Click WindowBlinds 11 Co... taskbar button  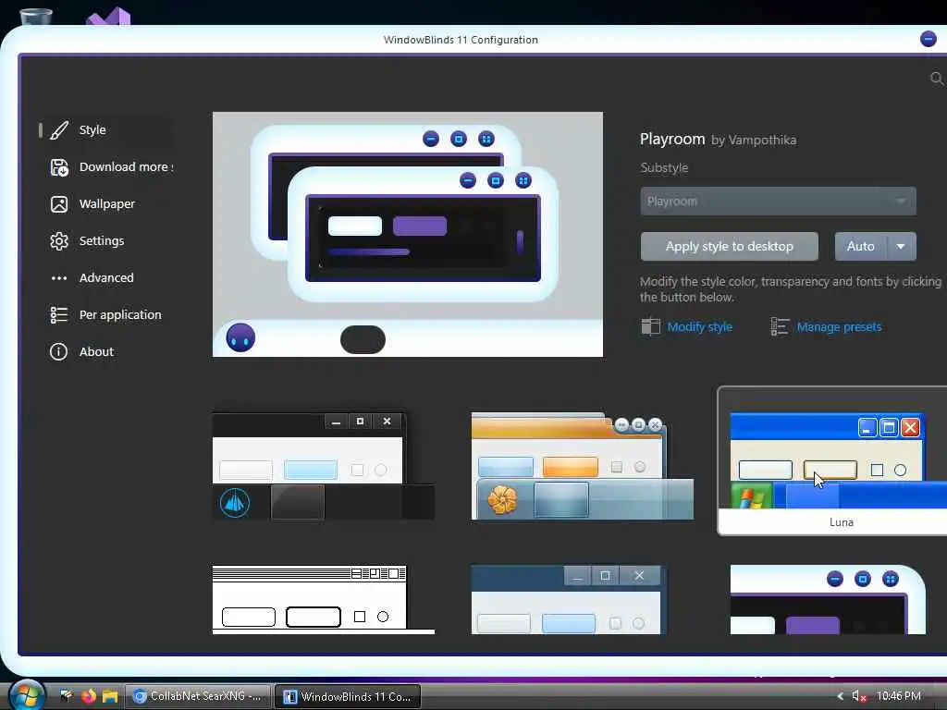(348, 696)
